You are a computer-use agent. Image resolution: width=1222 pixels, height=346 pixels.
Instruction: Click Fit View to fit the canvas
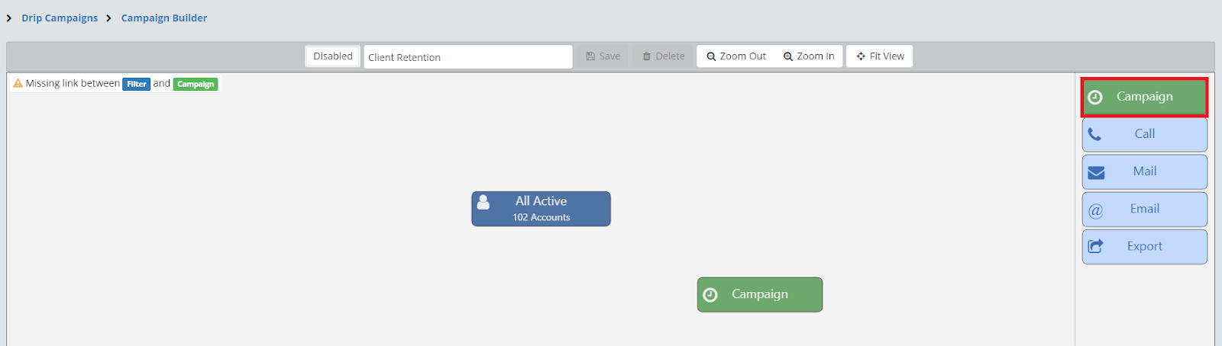point(880,56)
